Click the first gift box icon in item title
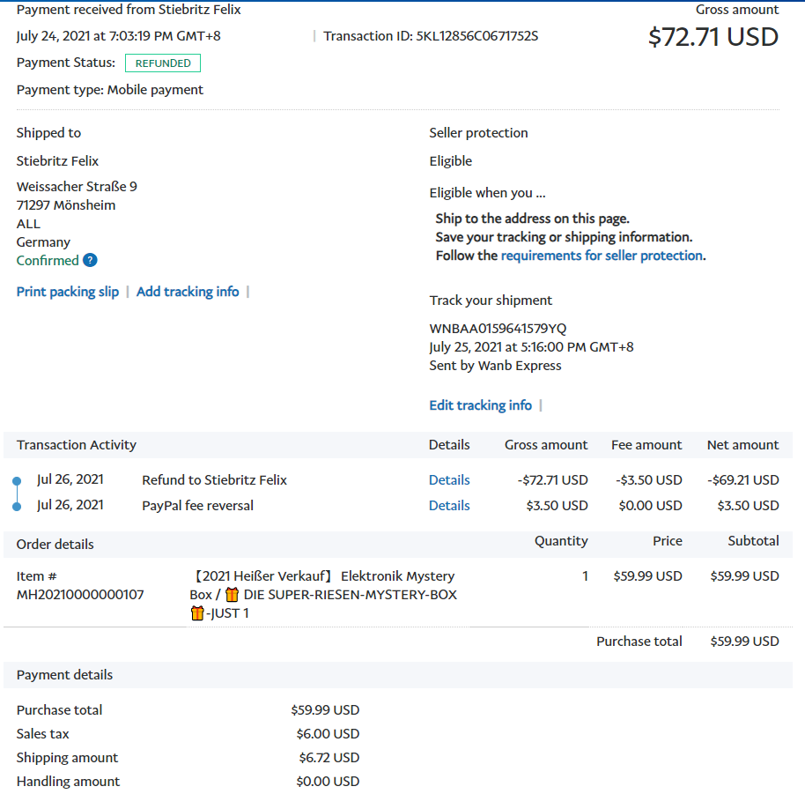 233,595
